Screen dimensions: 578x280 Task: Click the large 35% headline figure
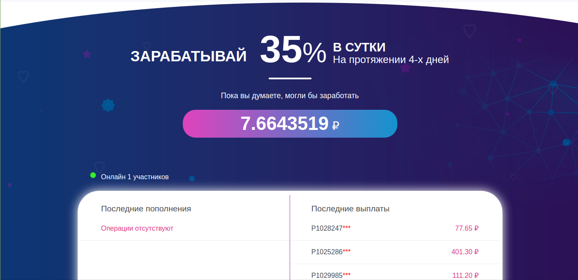pos(293,51)
